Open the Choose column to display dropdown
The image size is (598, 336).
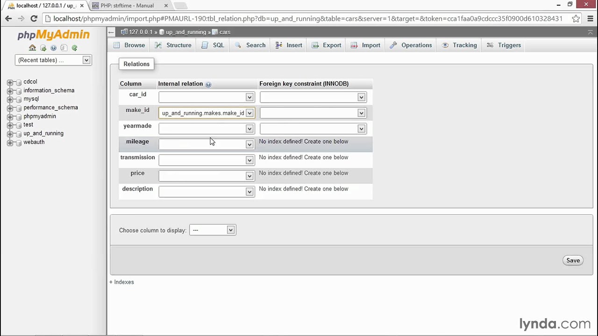coord(230,230)
